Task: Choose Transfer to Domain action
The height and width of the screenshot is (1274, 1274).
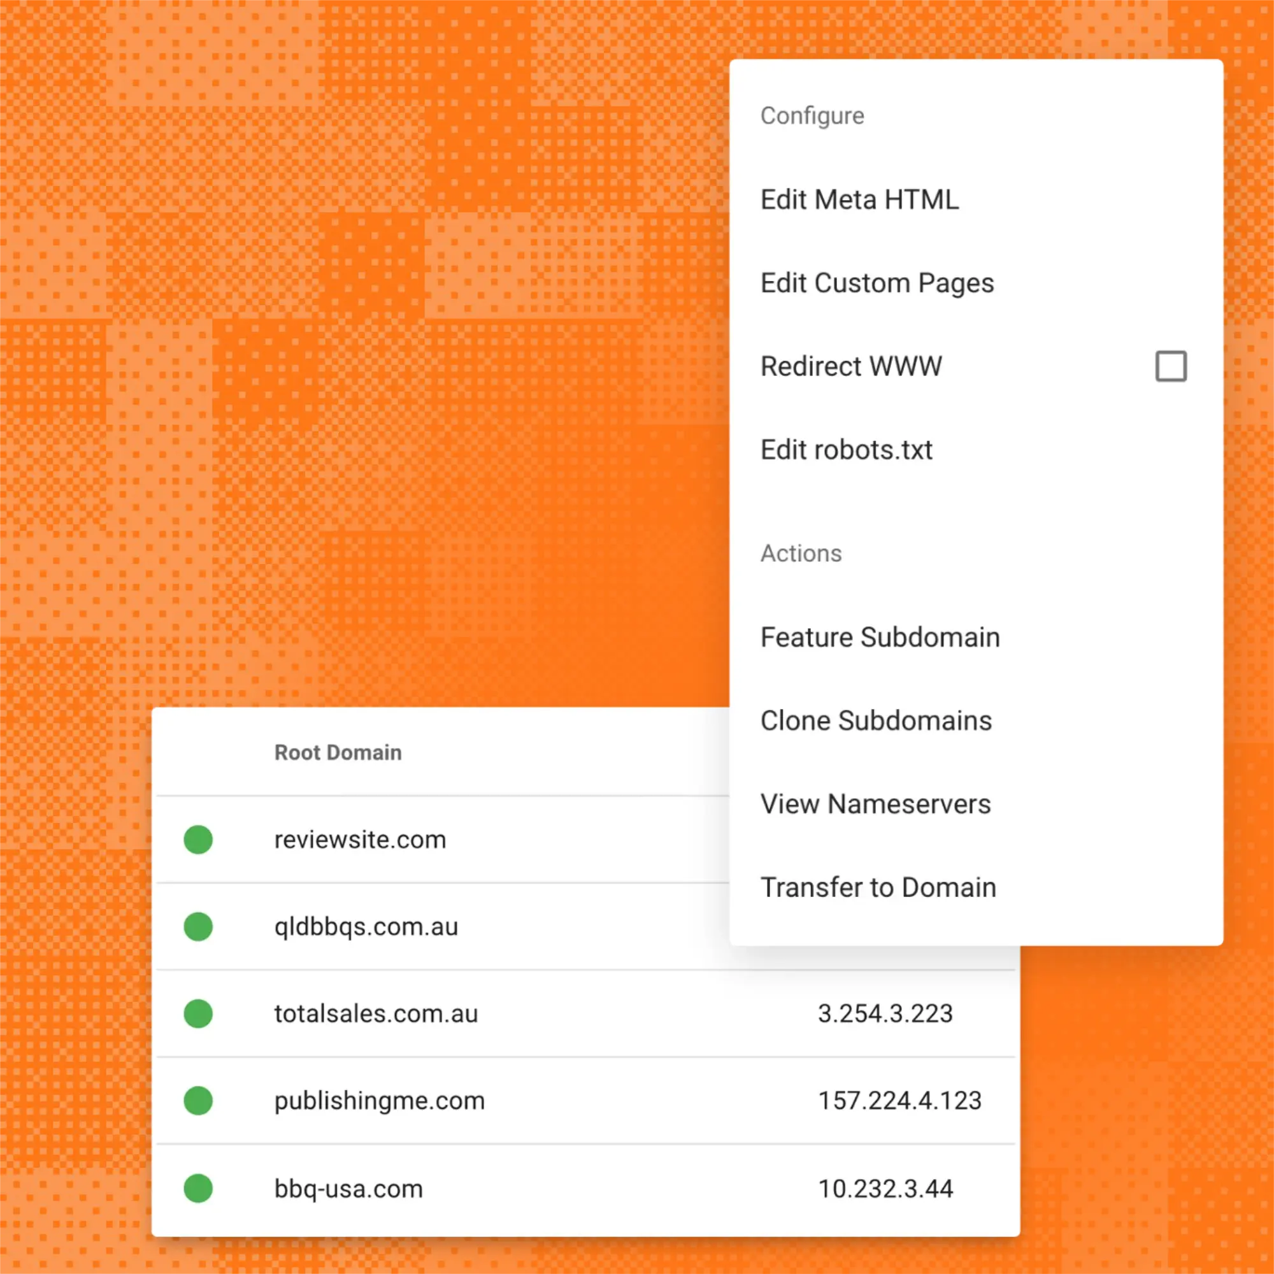Action: point(976,887)
